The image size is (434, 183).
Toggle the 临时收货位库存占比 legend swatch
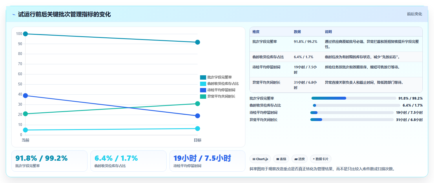(x=203, y=84)
